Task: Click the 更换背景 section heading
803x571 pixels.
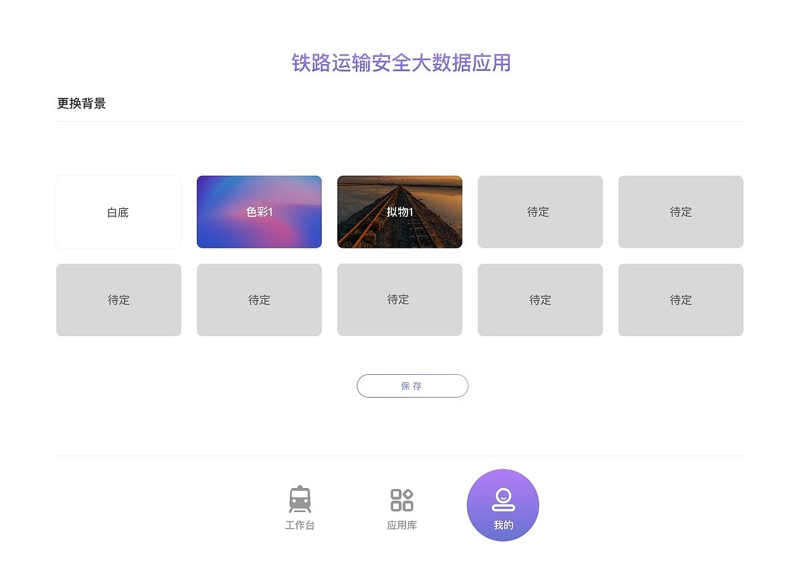Action: (x=82, y=103)
